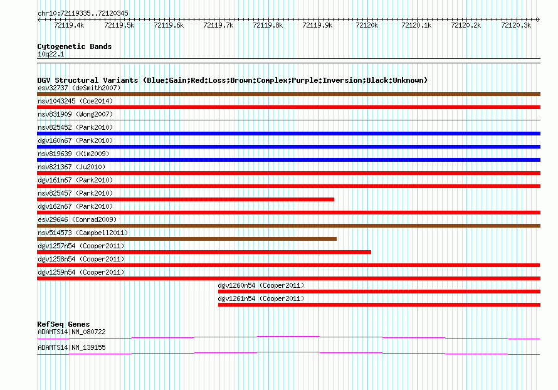Select red dgv1257n54 loss bar

pos(204,252)
